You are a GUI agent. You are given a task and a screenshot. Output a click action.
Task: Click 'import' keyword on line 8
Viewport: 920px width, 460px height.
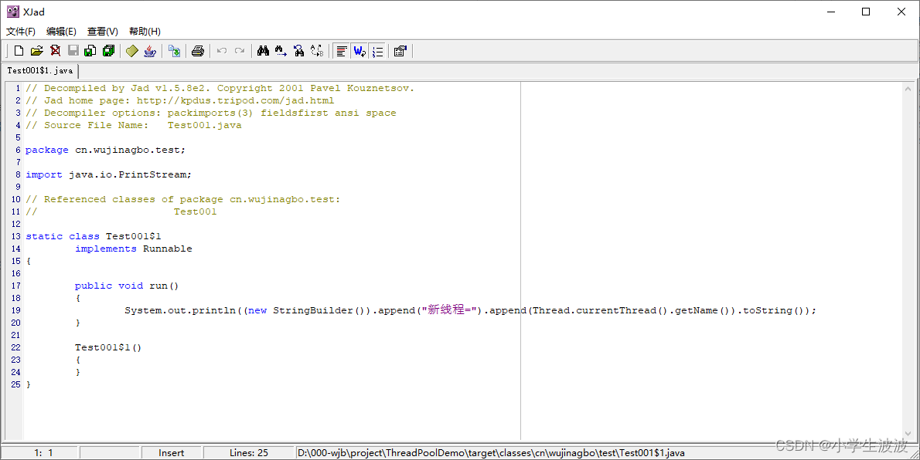44,174
